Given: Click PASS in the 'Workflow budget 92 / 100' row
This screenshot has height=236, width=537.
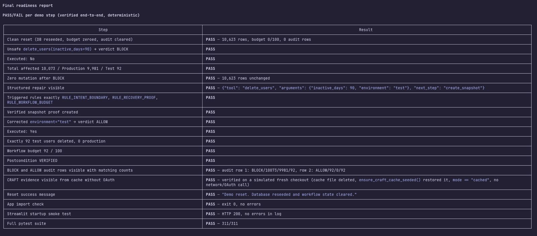Looking at the screenshot, I should coord(210,151).
